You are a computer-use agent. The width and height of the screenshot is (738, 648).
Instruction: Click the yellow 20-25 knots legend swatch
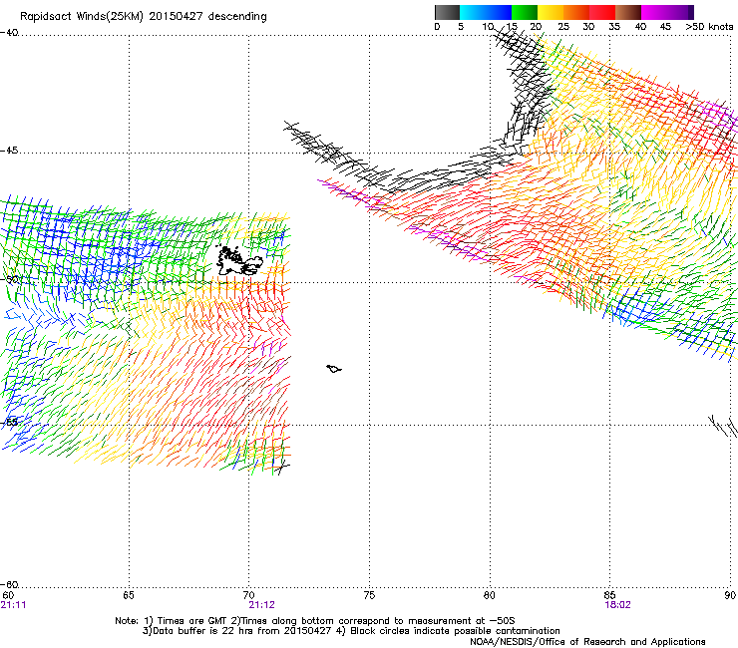(551, 12)
